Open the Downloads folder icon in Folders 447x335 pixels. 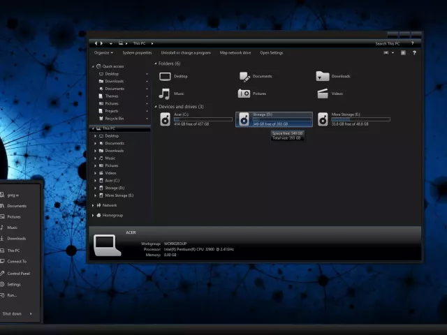[323, 76]
